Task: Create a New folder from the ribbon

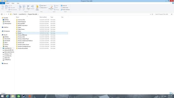Action: click(x=37, y=8)
